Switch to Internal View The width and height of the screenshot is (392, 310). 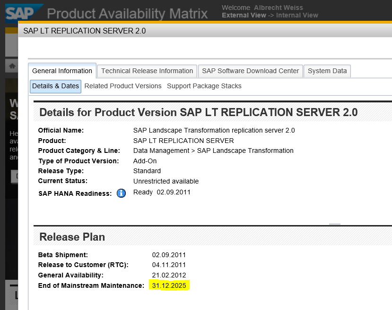297,15
